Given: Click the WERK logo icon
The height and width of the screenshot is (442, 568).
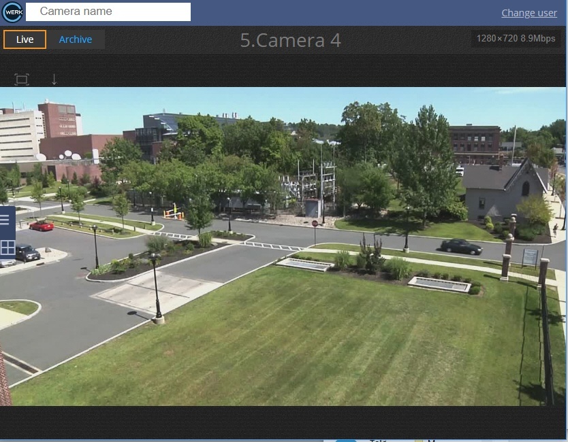Looking at the screenshot, I should 12,12.
